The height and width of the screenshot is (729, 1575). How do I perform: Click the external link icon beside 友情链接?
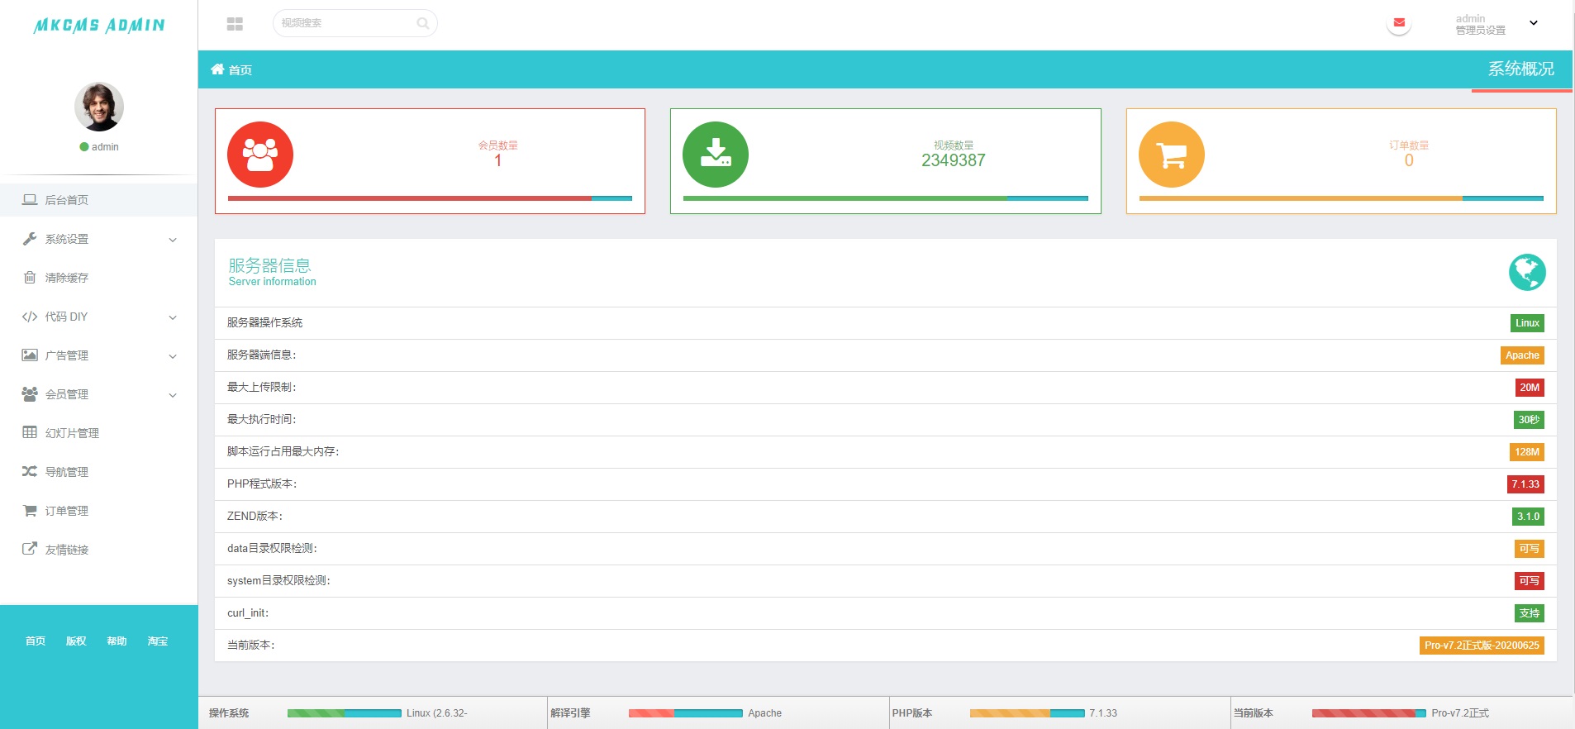tap(30, 549)
